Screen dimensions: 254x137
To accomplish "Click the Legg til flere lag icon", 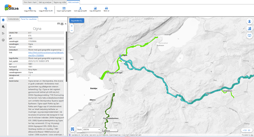I will tap(30, 9).
